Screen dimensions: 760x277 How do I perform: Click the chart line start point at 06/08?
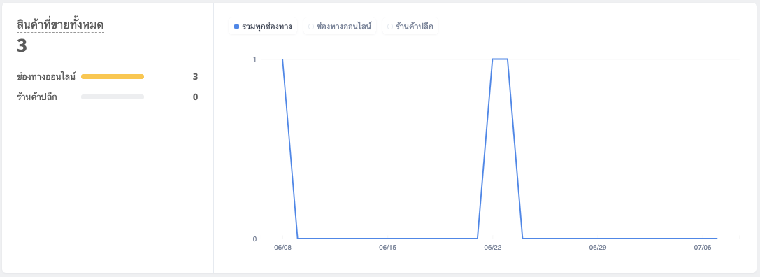[282, 59]
